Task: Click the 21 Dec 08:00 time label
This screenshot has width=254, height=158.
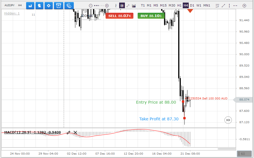Action: (190, 154)
